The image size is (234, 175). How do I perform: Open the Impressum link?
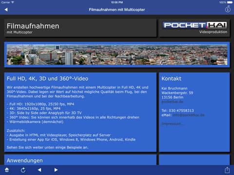[172, 124]
